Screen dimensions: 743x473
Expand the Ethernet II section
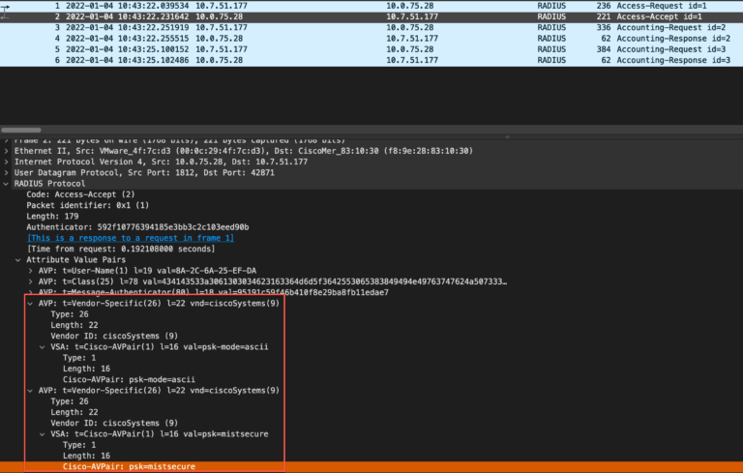(x=6, y=151)
